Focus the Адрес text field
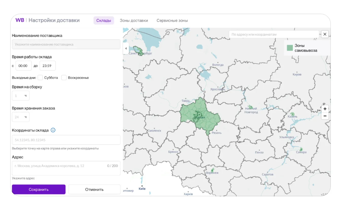This screenshot has height=210, width=341. click(66, 168)
